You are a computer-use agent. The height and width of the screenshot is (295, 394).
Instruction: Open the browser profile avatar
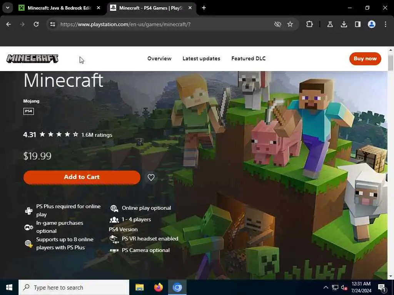pos(372,24)
